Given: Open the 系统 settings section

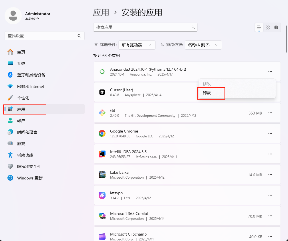Looking at the screenshot, I should pyautogui.click(x=44, y=64).
